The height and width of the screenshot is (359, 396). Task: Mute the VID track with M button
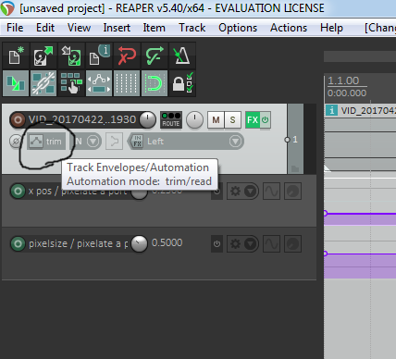pos(216,119)
